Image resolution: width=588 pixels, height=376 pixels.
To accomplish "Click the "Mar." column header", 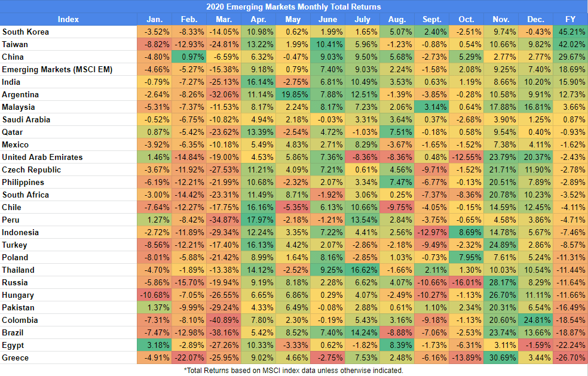I will [x=224, y=19].
